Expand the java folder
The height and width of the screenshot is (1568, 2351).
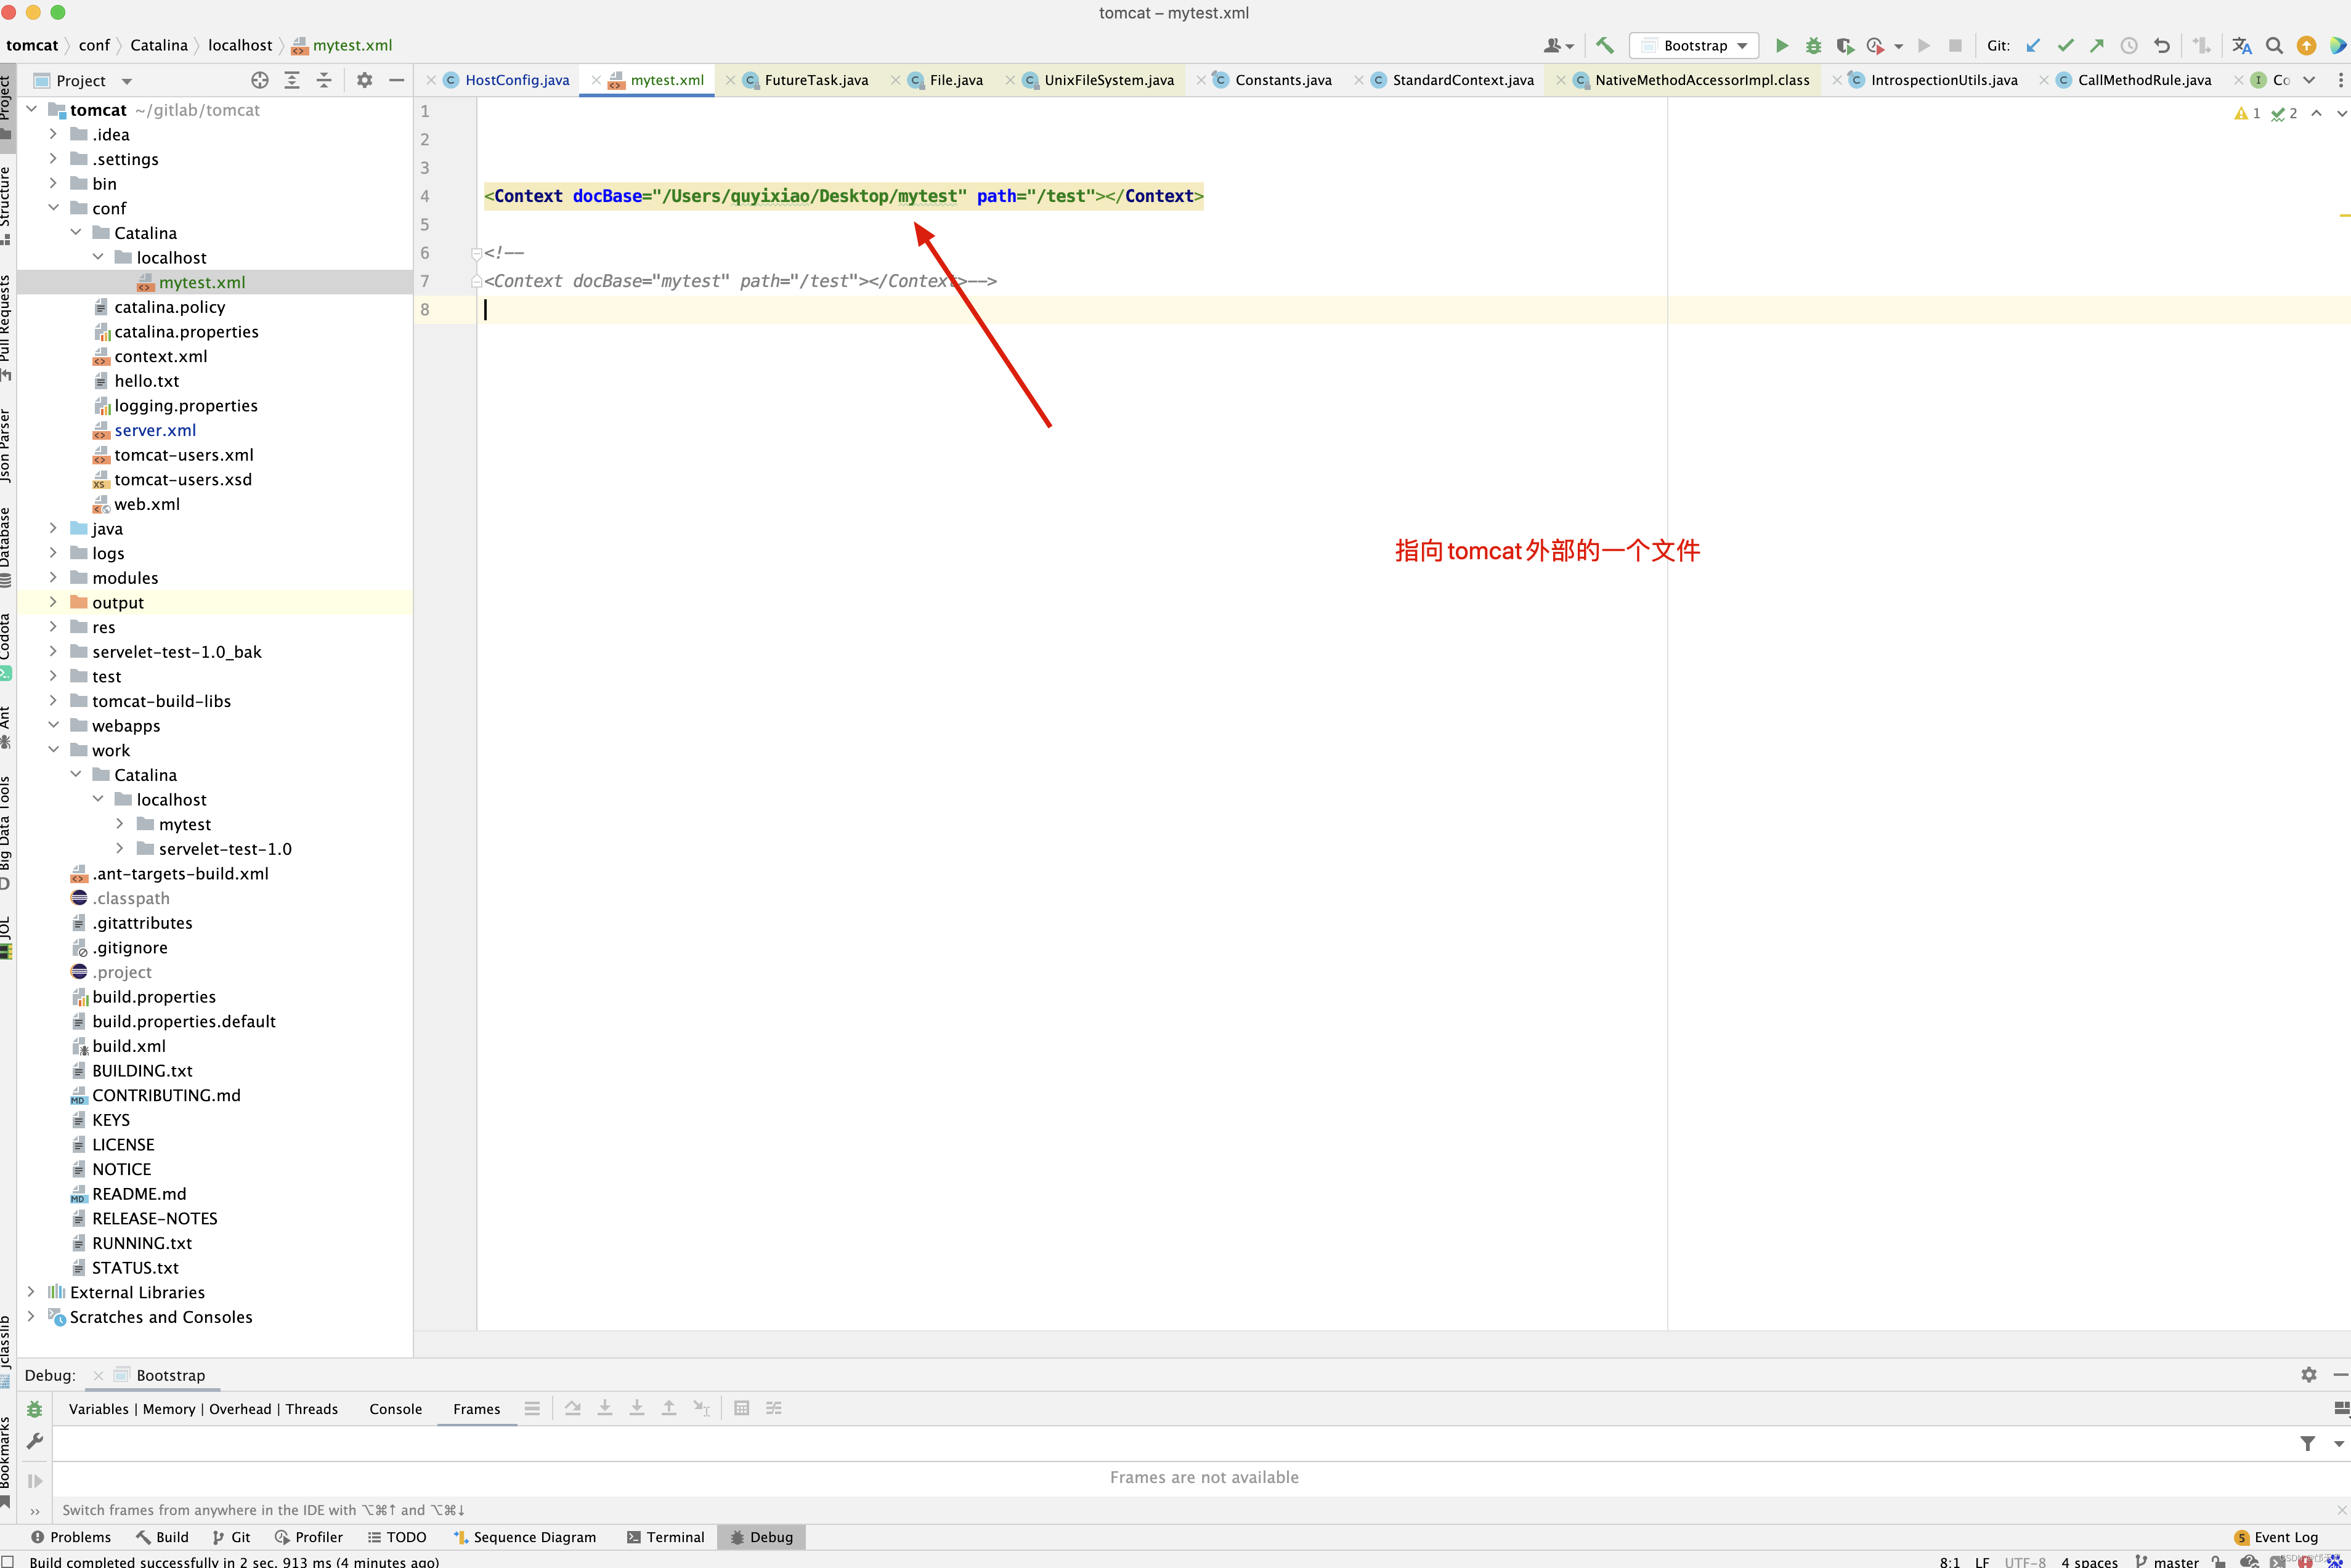[x=53, y=528]
